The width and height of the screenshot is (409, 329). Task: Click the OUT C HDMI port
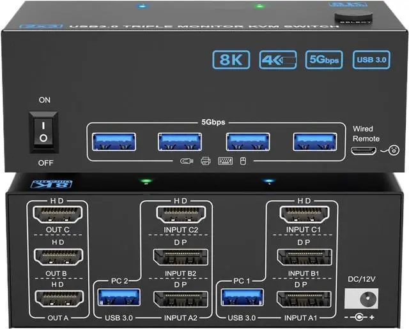(x=58, y=214)
